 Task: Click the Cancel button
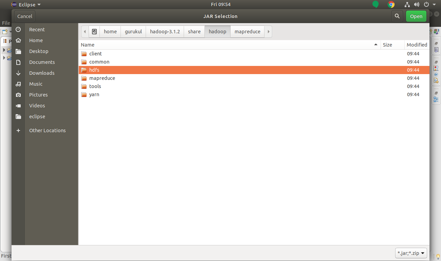[x=25, y=16]
